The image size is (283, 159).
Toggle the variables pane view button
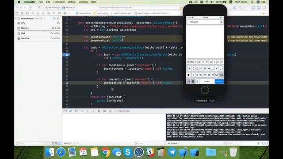click(264, 143)
